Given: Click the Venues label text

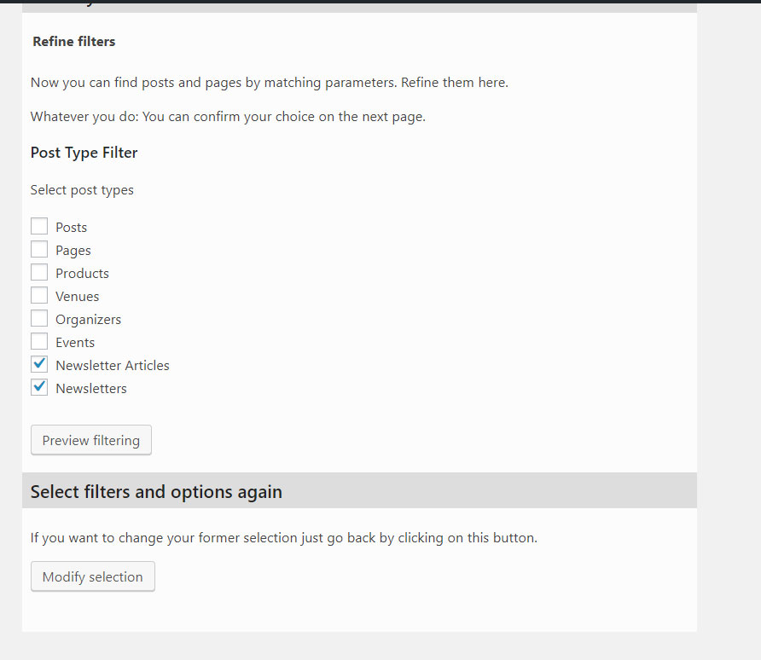Looking at the screenshot, I should point(78,297).
